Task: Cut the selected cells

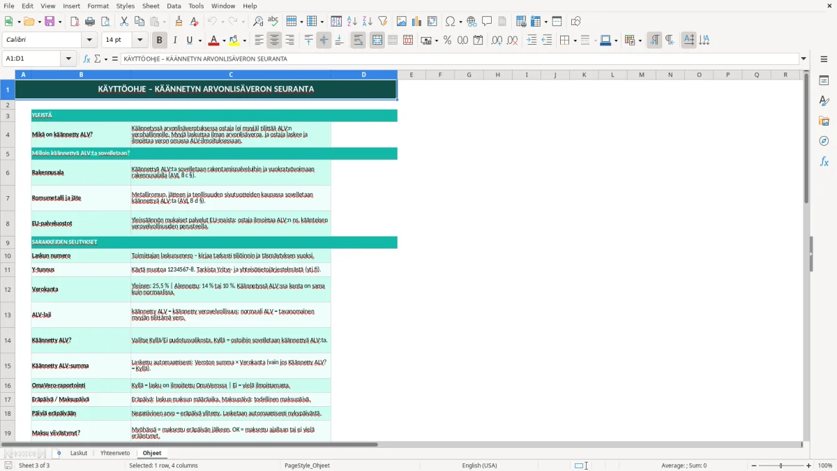Action: click(123, 22)
